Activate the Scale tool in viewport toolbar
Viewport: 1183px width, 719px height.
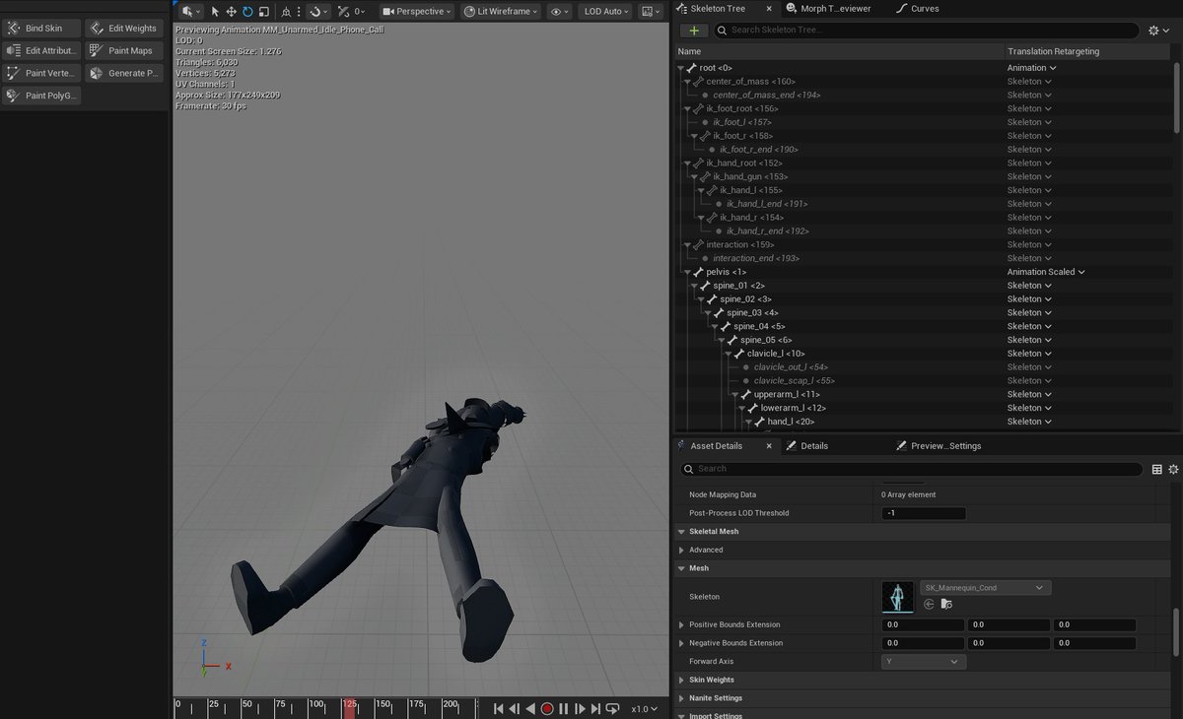[263, 12]
